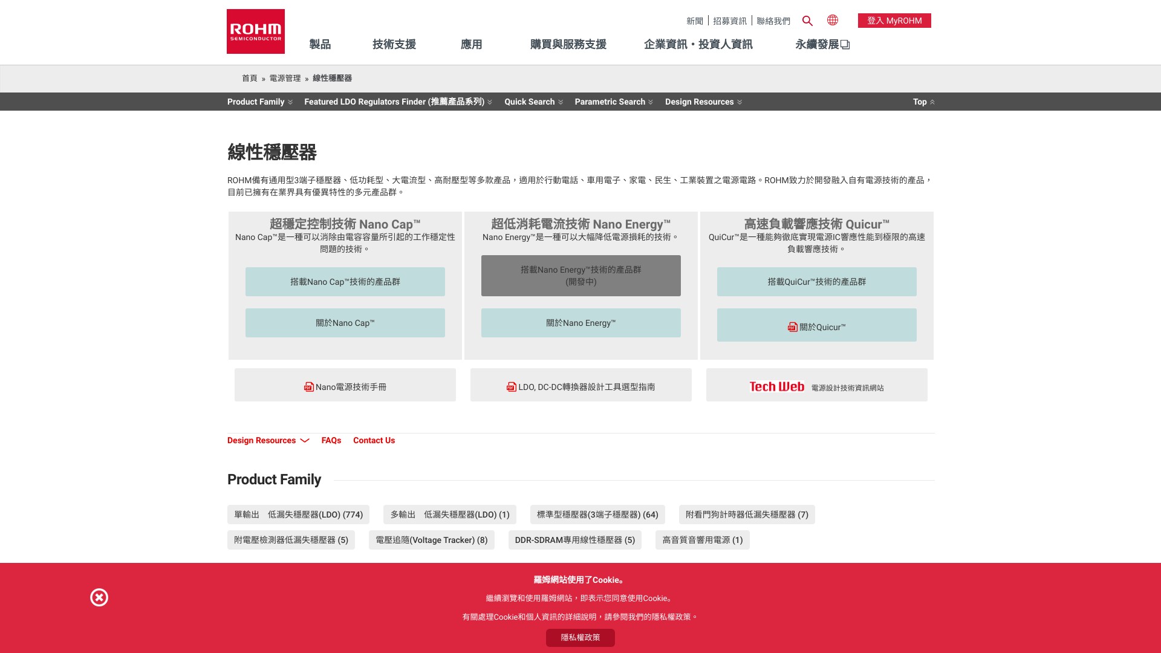Open the LDO, DC-DC design guide PDF
Viewport: 1161px width, 653px height.
tap(580, 386)
